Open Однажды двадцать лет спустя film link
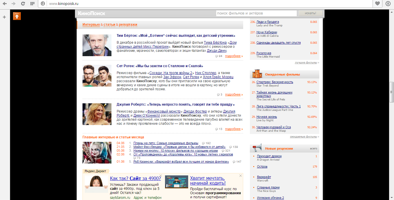This screenshot has height=200, width=394. tap(278, 43)
